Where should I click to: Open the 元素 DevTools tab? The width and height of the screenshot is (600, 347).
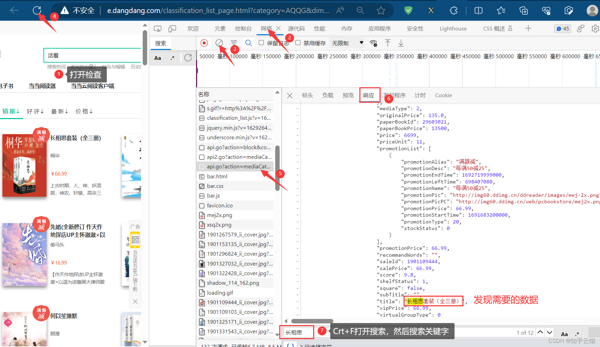coord(220,29)
